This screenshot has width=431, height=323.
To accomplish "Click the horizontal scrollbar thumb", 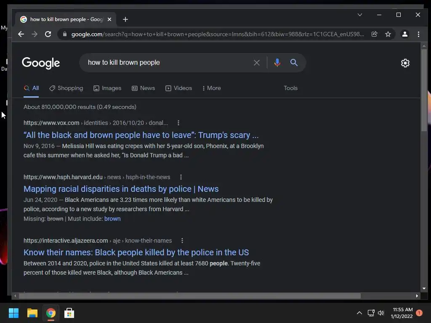I will pos(190,296).
